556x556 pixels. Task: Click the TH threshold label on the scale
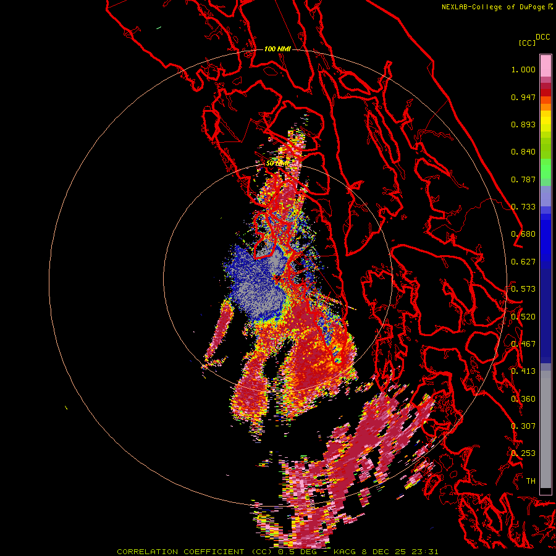click(531, 481)
